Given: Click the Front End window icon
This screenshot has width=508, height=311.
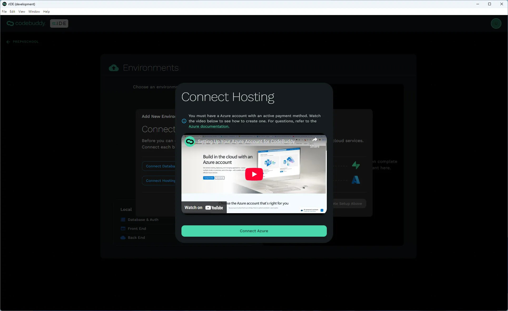Looking at the screenshot, I should click(x=123, y=229).
